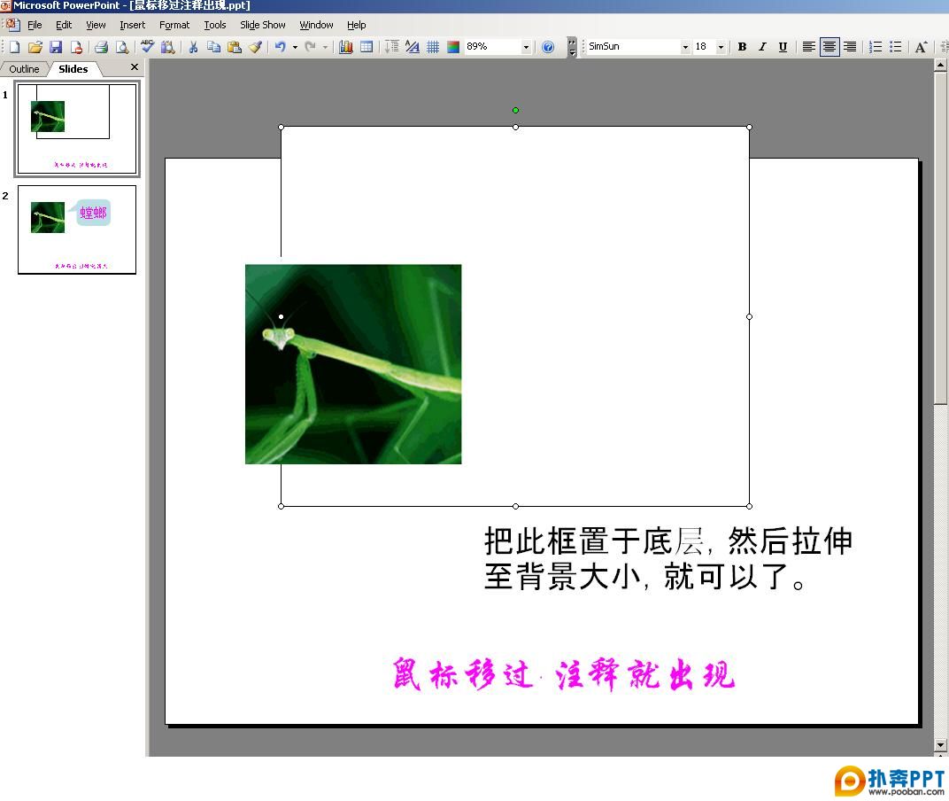Save the presentation with floppy disk icon
This screenshot has height=801, width=949.
56,47
